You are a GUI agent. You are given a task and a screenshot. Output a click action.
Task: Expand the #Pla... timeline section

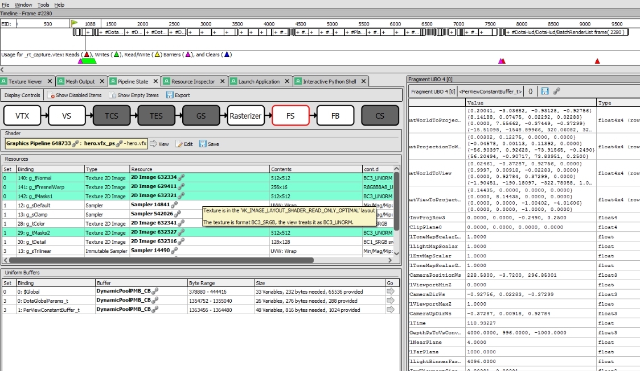pyautogui.click(x=347, y=32)
